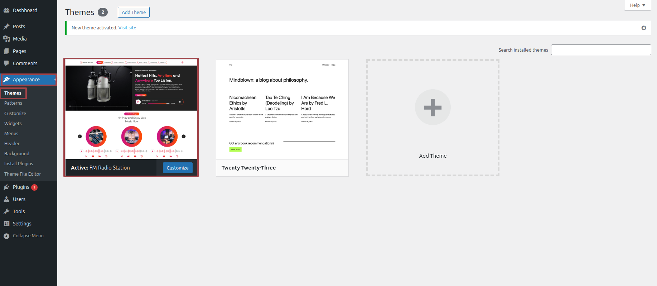Open Media via its sidebar icon
This screenshot has width=657, height=286.
point(6,39)
